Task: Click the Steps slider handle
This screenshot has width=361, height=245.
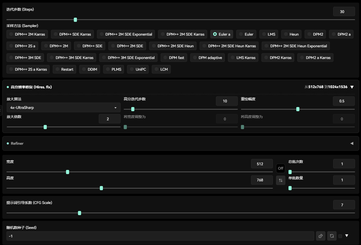Action: (75, 20)
